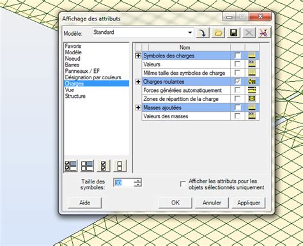
Task: Click the Symboles des charges row text
Action: [x=169, y=56]
